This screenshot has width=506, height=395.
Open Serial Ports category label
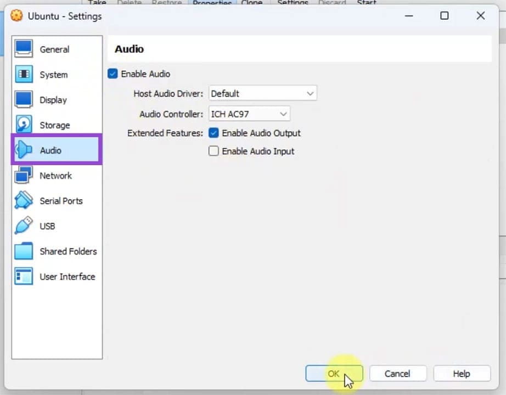pos(61,201)
